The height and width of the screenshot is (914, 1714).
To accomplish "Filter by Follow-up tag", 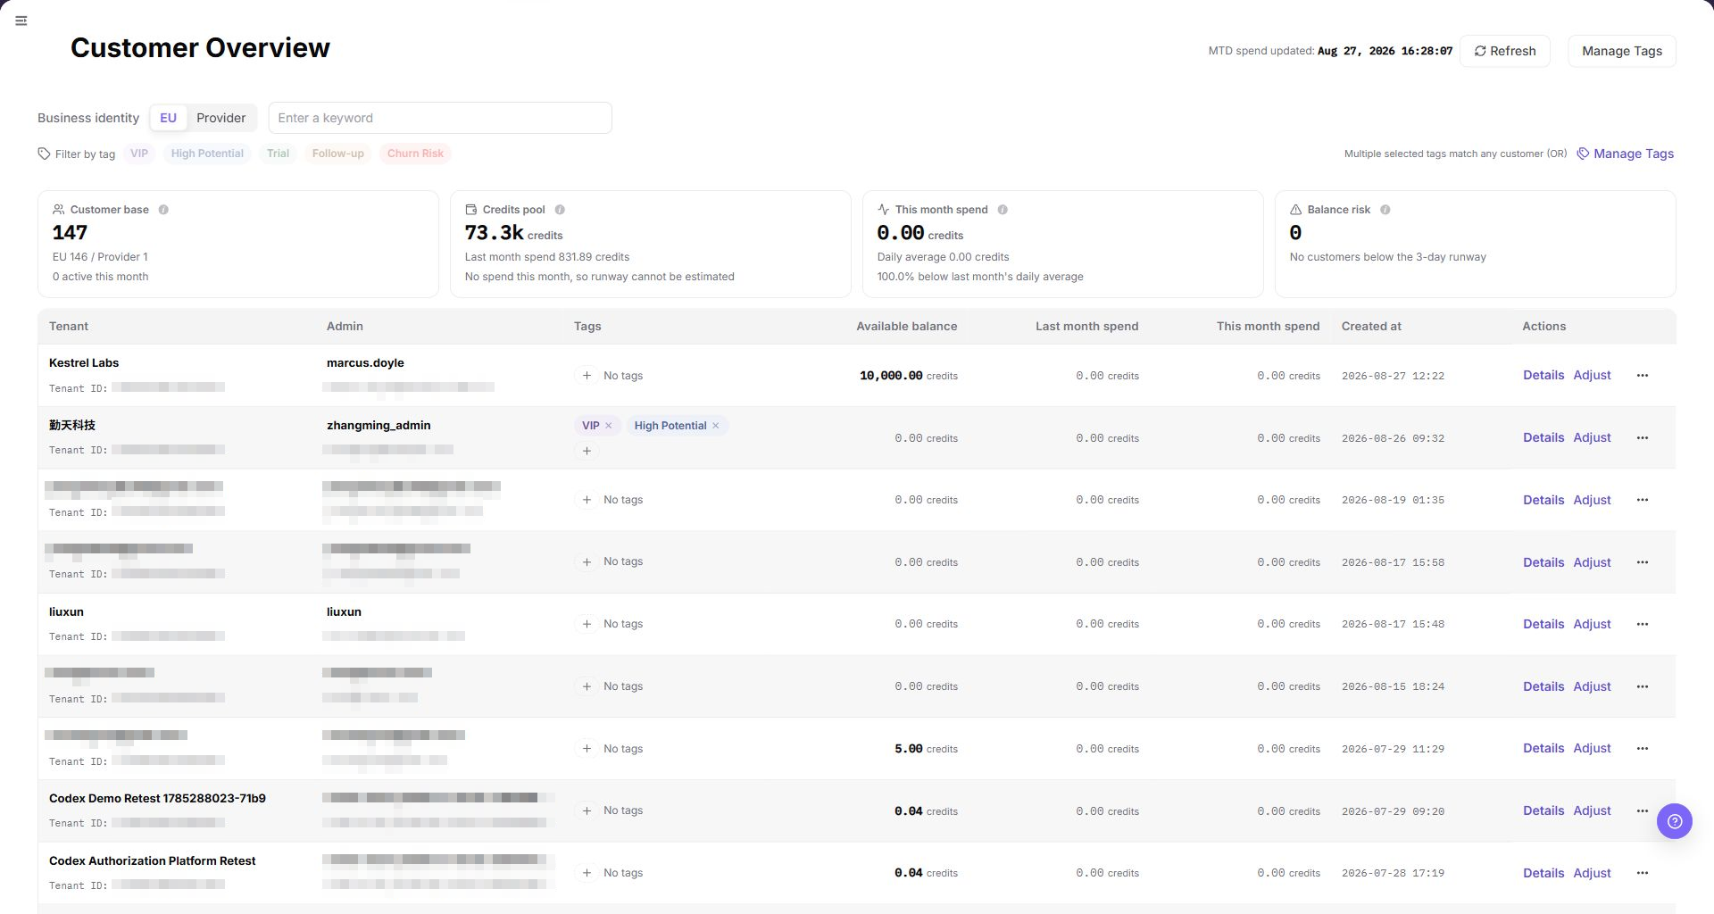I will (x=338, y=154).
